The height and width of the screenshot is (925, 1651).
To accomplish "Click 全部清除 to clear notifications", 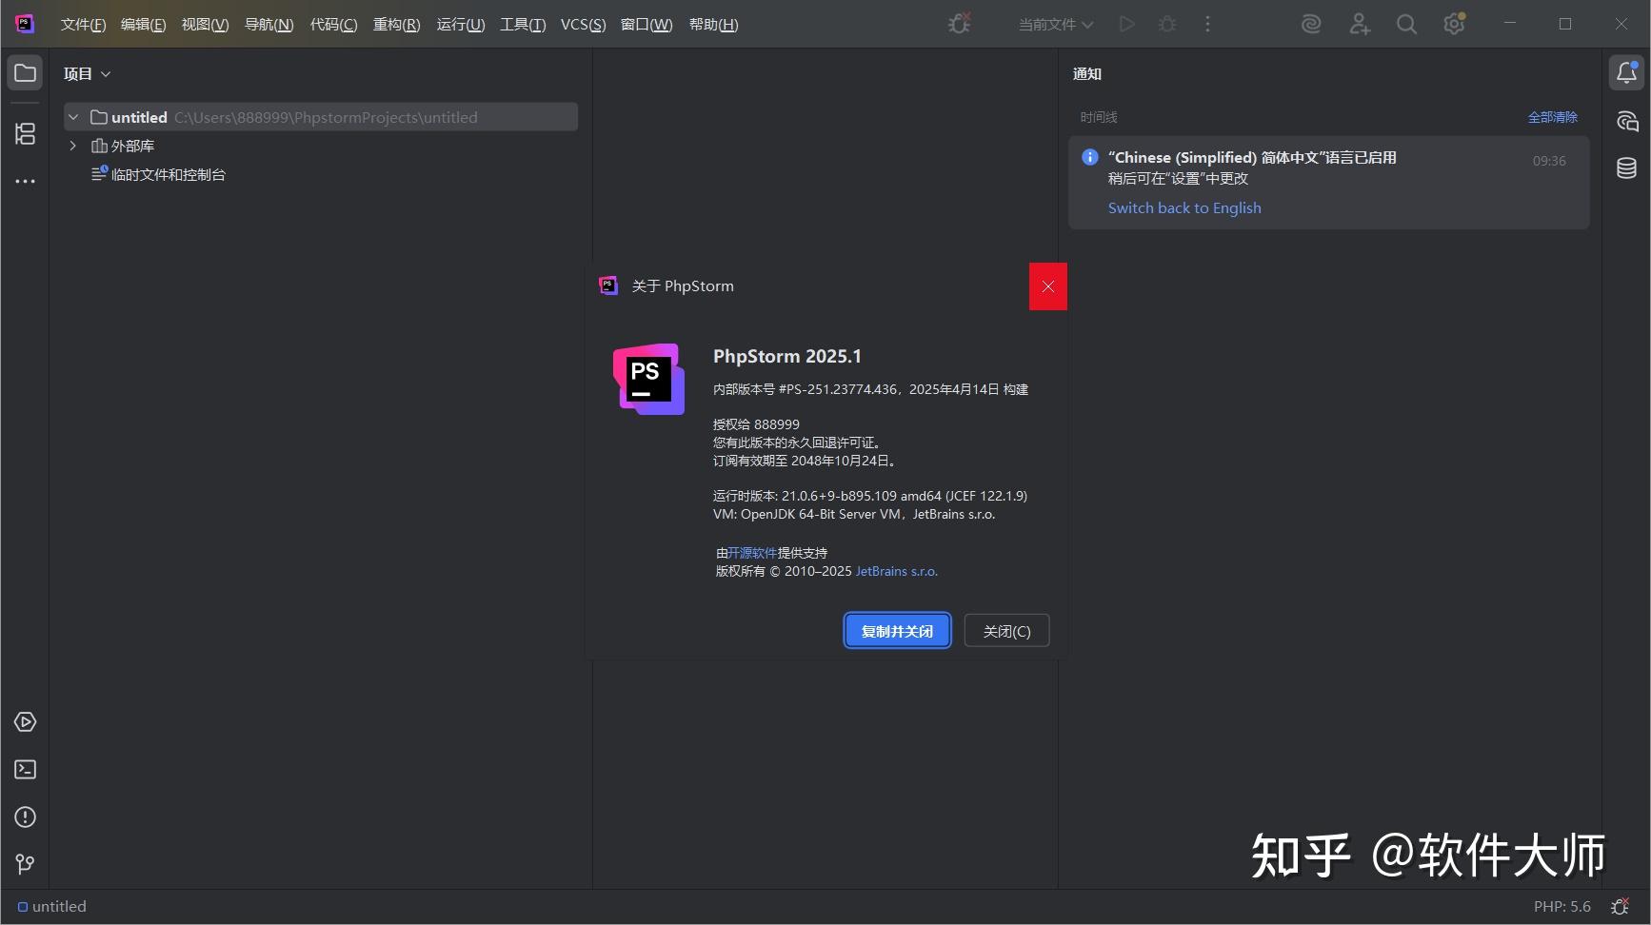I will (1552, 117).
